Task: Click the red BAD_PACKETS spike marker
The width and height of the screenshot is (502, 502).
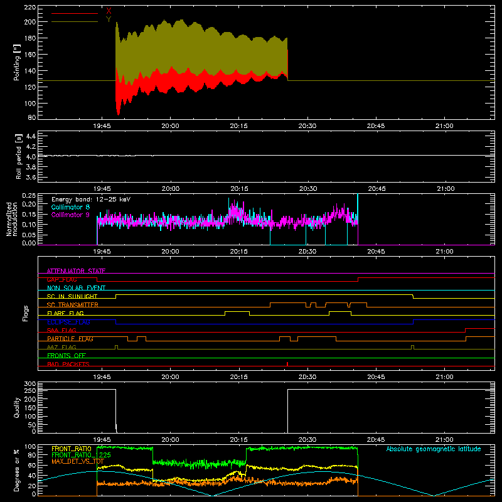Action: click(287, 364)
